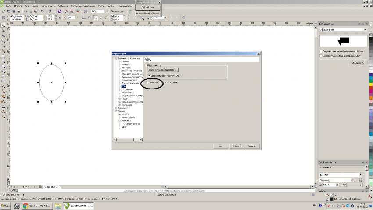373x210 pixels.
Task: Click the Open folder icon in the toolbar
Action: coord(9,11)
